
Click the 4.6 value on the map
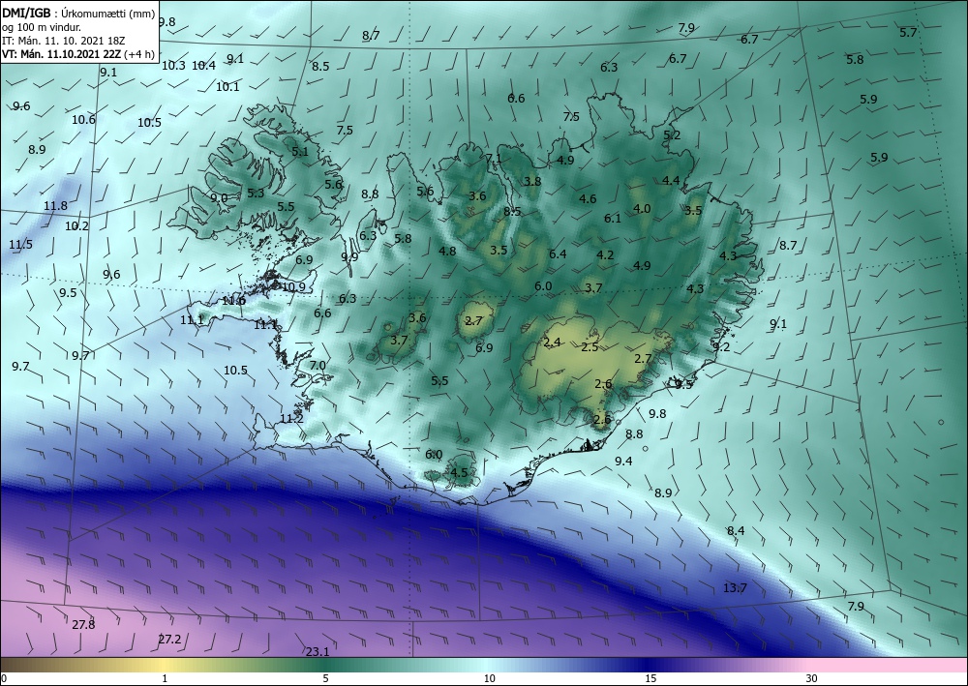[x=588, y=198]
